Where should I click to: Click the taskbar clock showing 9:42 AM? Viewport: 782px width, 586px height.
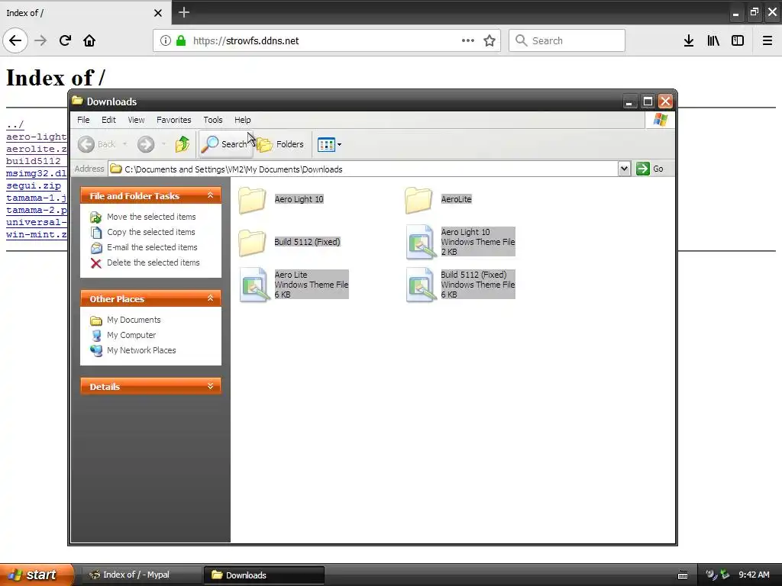click(x=754, y=575)
